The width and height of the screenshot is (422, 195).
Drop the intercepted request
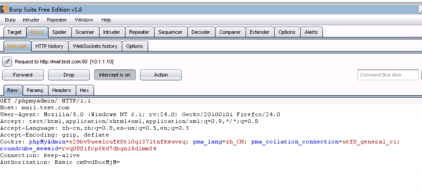point(69,75)
